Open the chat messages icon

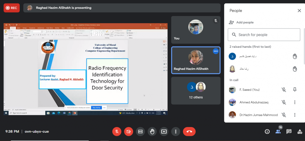pyautogui.click(x=289, y=132)
